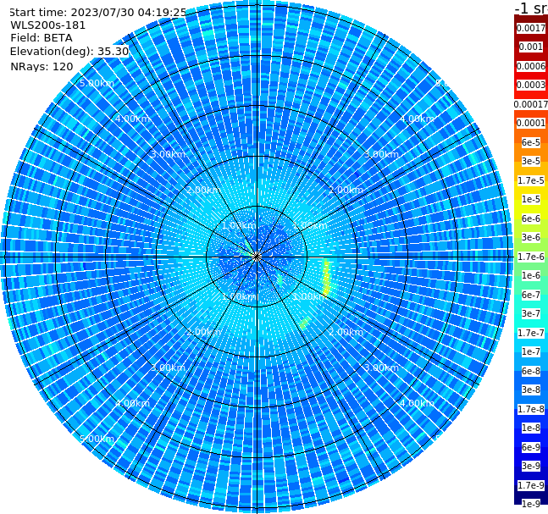Image resolution: width=548 pixels, height=514 pixels.
Task: Click the southeast 4.00km range label
Action: point(417,403)
